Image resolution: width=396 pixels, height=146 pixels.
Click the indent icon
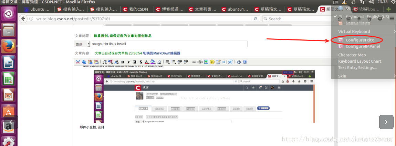click(x=186, y=62)
